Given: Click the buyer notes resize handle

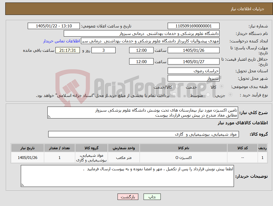Looking at the screenshot, I should coord(22,185).
